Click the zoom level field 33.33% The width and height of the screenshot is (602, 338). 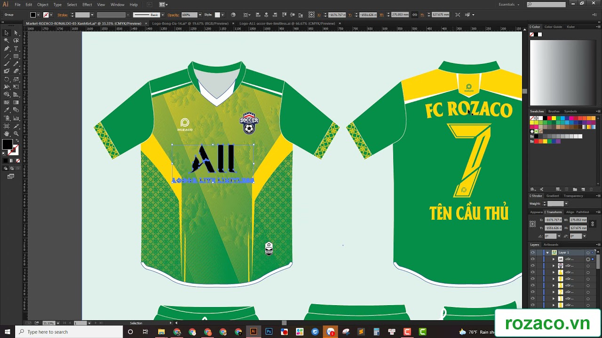point(48,323)
